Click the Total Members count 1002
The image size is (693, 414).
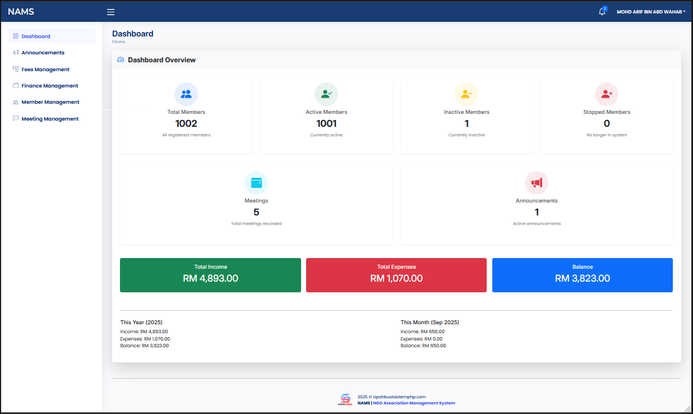(186, 123)
